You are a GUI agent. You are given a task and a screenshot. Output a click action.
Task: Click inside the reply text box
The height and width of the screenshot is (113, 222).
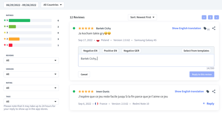pos(146,60)
